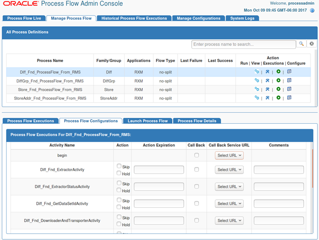This screenshot has height=240, width=319.
Task: Click the View icon for Diff_Fnd_ProcessFlow_From_RMS
Action: [268, 71]
